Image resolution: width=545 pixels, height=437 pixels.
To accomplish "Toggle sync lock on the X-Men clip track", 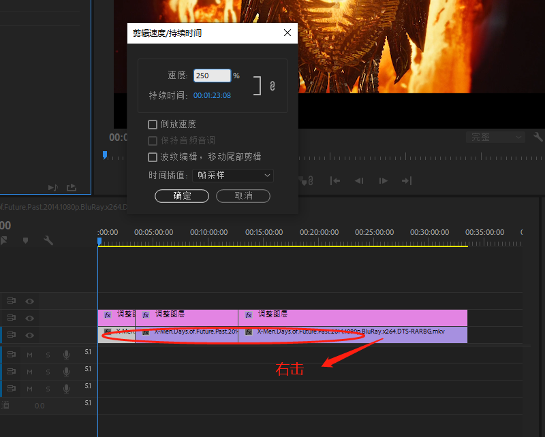I will click(x=12, y=335).
